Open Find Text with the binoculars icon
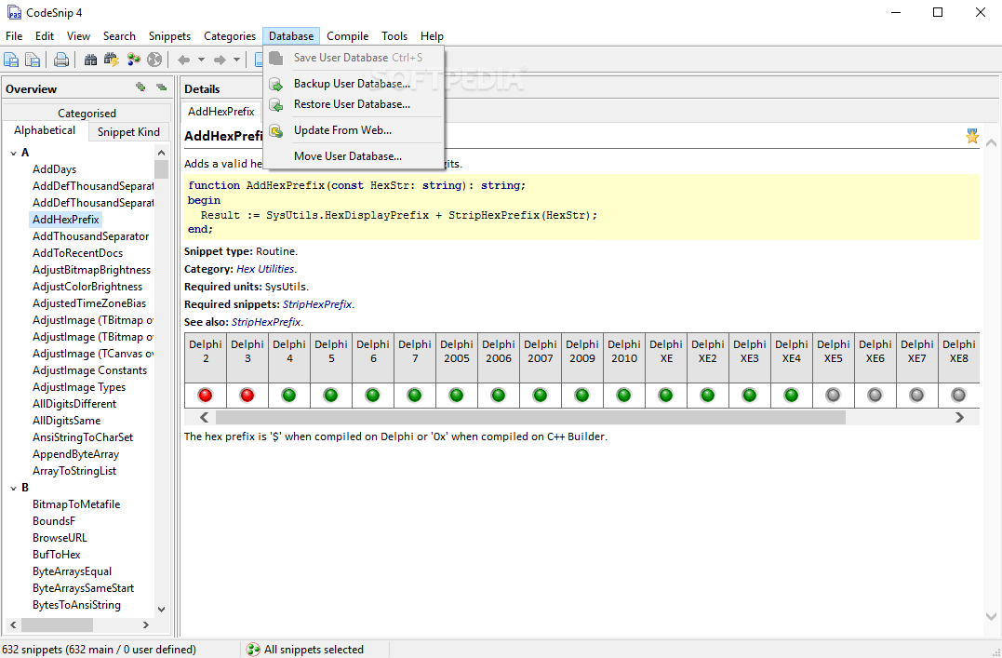The height and width of the screenshot is (658, 1002). click(x=91, y=60)
